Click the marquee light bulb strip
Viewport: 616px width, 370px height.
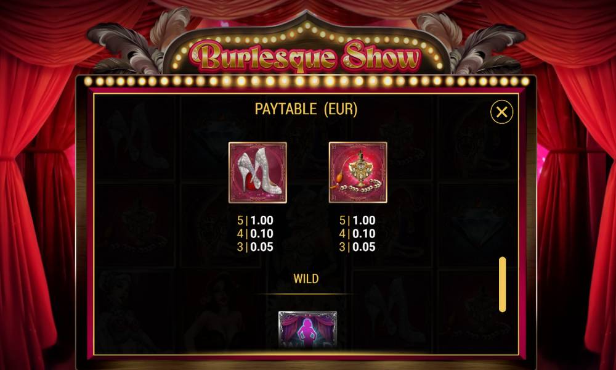(306, 81)
